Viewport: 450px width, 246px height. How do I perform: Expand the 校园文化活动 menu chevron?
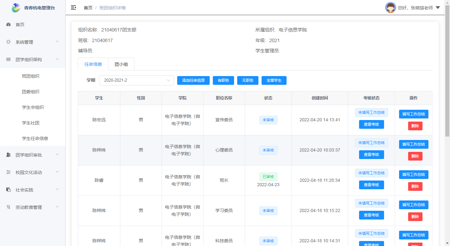point(57,172)
